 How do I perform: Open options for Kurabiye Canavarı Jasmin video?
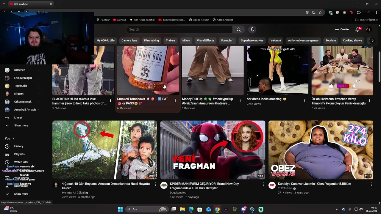371,184
